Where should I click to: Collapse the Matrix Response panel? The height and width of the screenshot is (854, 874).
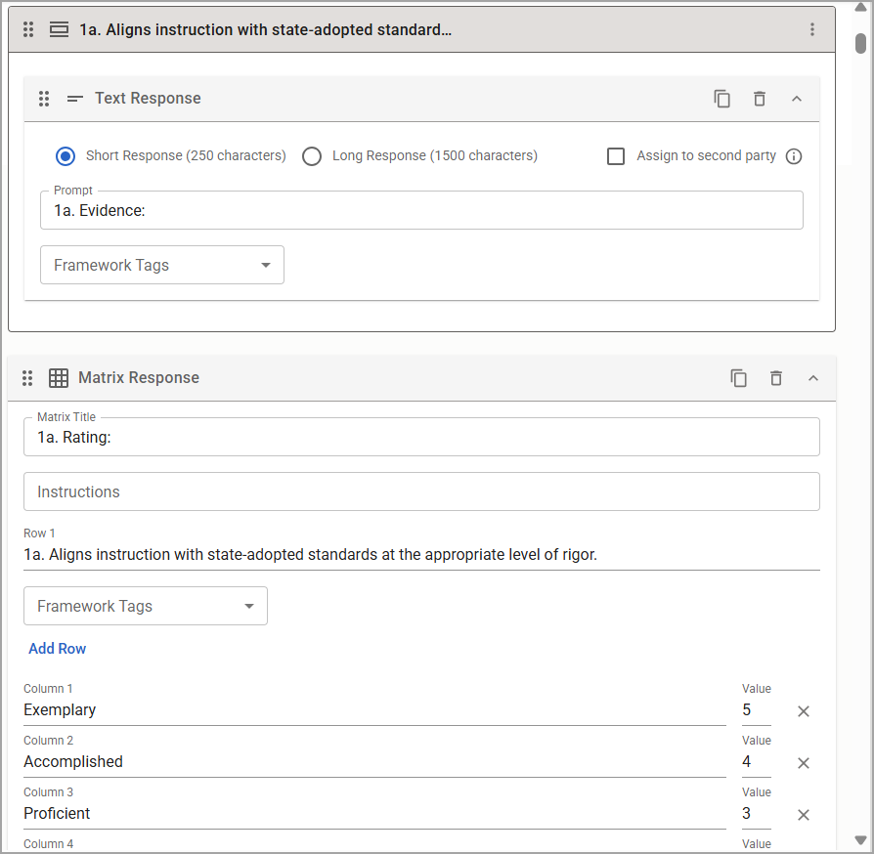click(813, 378)
